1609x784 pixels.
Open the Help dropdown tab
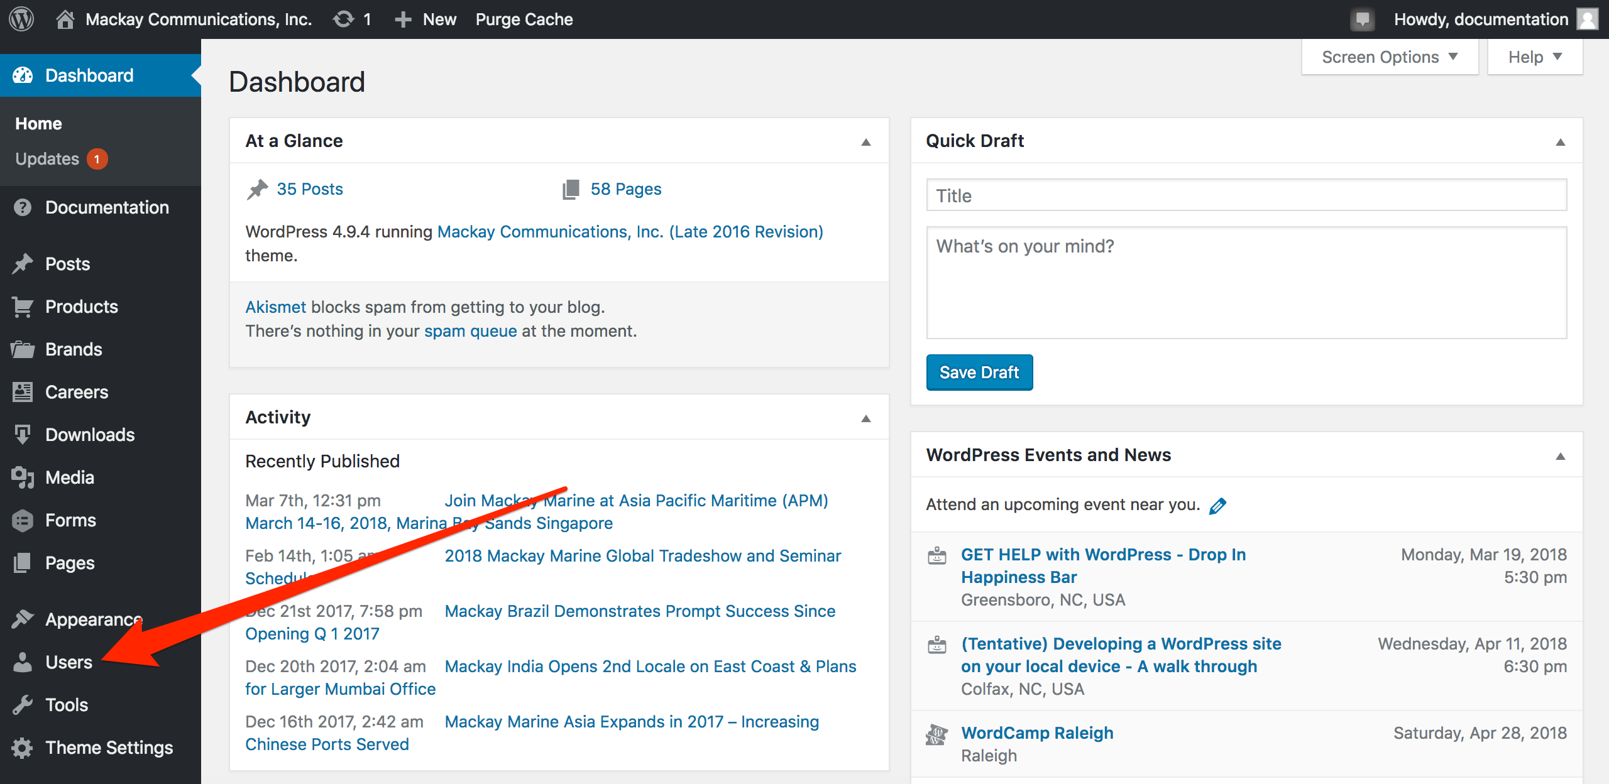point(1535,57)
